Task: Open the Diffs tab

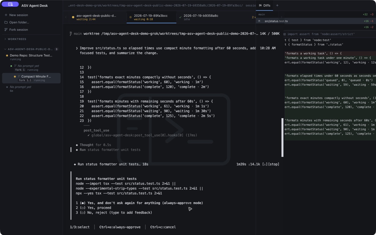Action: (x=264, y=6)
